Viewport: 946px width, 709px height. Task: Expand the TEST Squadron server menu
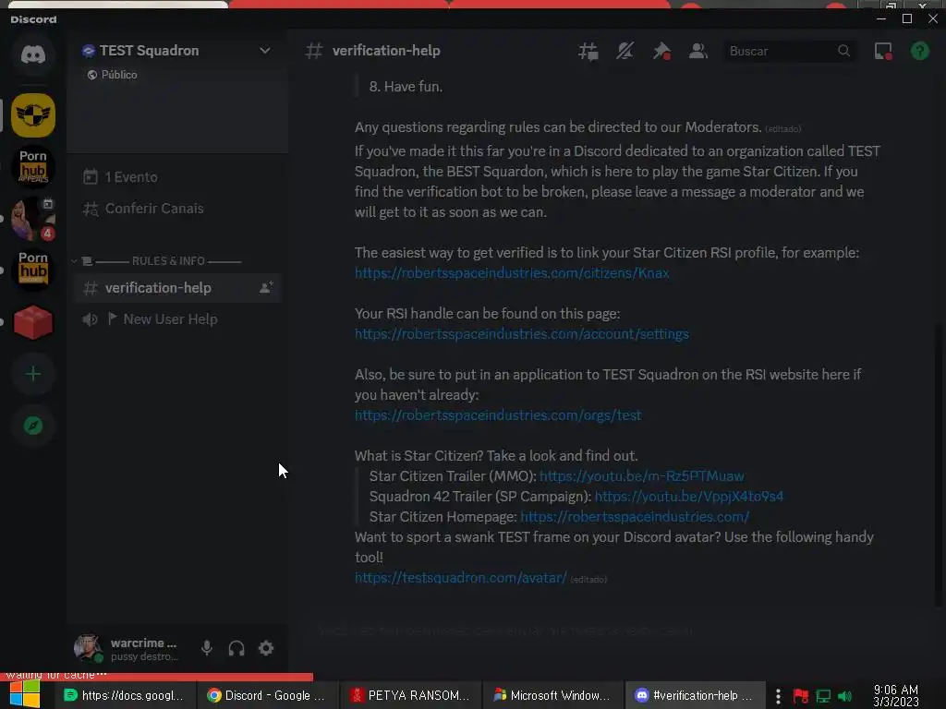point(265,51)
